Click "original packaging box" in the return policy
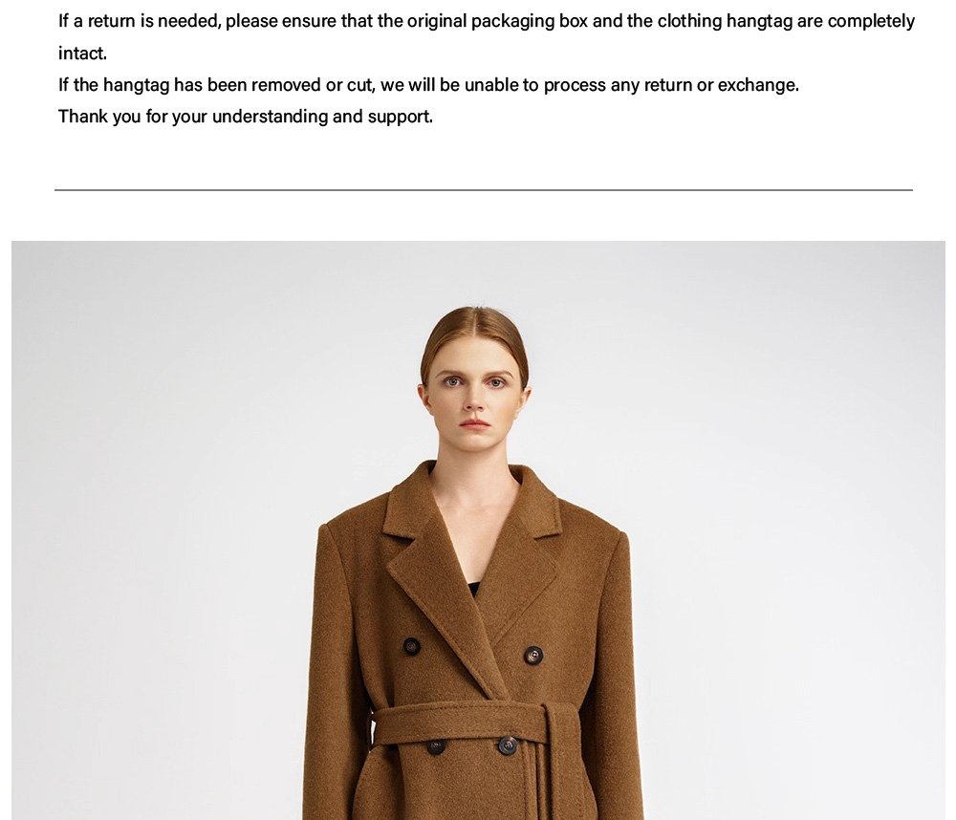Screen dimensions: 956x820 point(497,21)
